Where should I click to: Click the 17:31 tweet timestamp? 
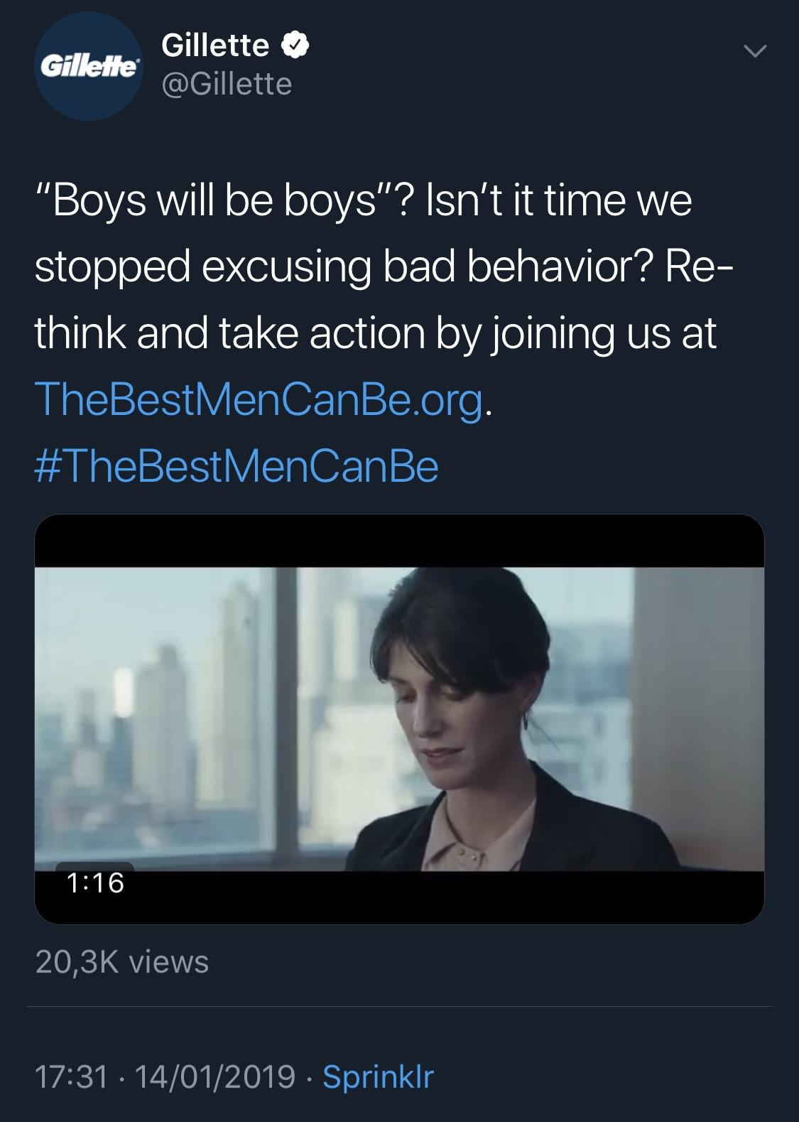71,1076
